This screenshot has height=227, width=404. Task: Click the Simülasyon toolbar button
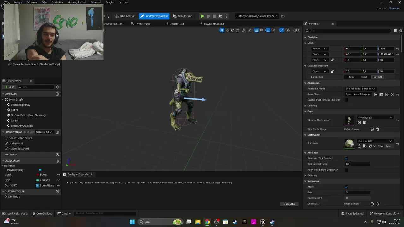click(182, 16)
